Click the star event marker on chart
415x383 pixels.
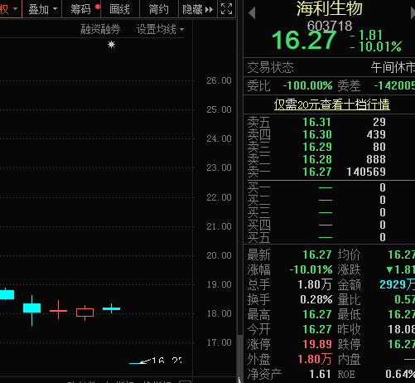click(x=111, y=44)
